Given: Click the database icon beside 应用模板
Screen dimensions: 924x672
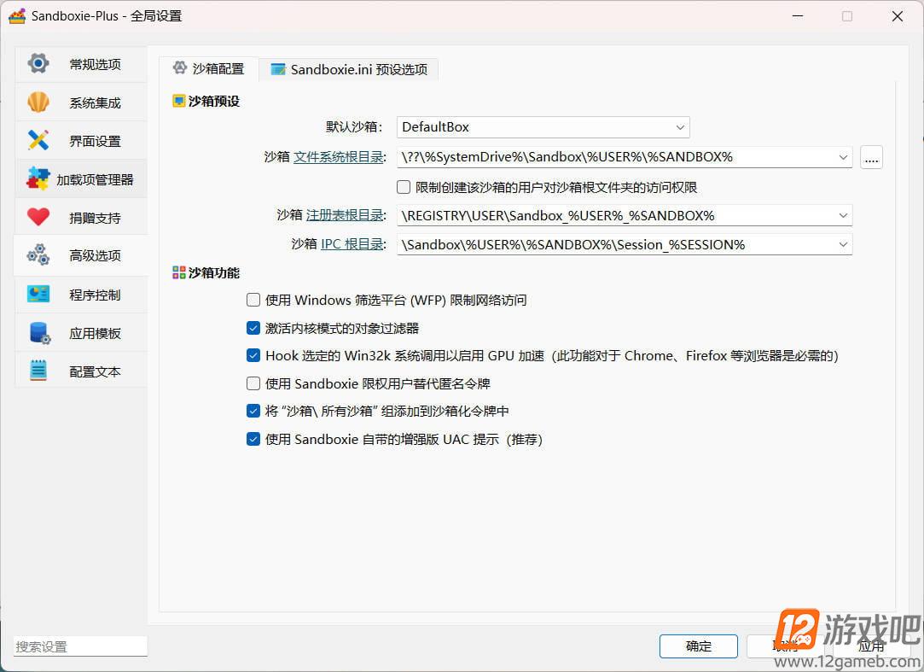Looking at the screenshot, I should tap(39, 333).
